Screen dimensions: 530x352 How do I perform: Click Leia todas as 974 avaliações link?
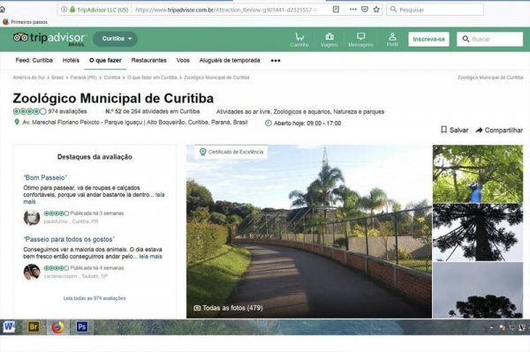[95, 298]
